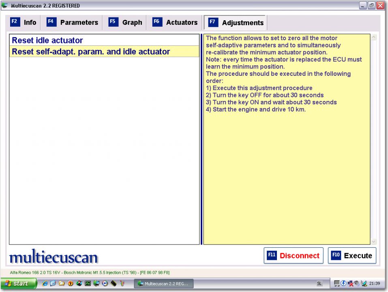The height and width of the screenshot is (292, 388).
Task: Click the SL language indicator
Action: tap(319, 283)
